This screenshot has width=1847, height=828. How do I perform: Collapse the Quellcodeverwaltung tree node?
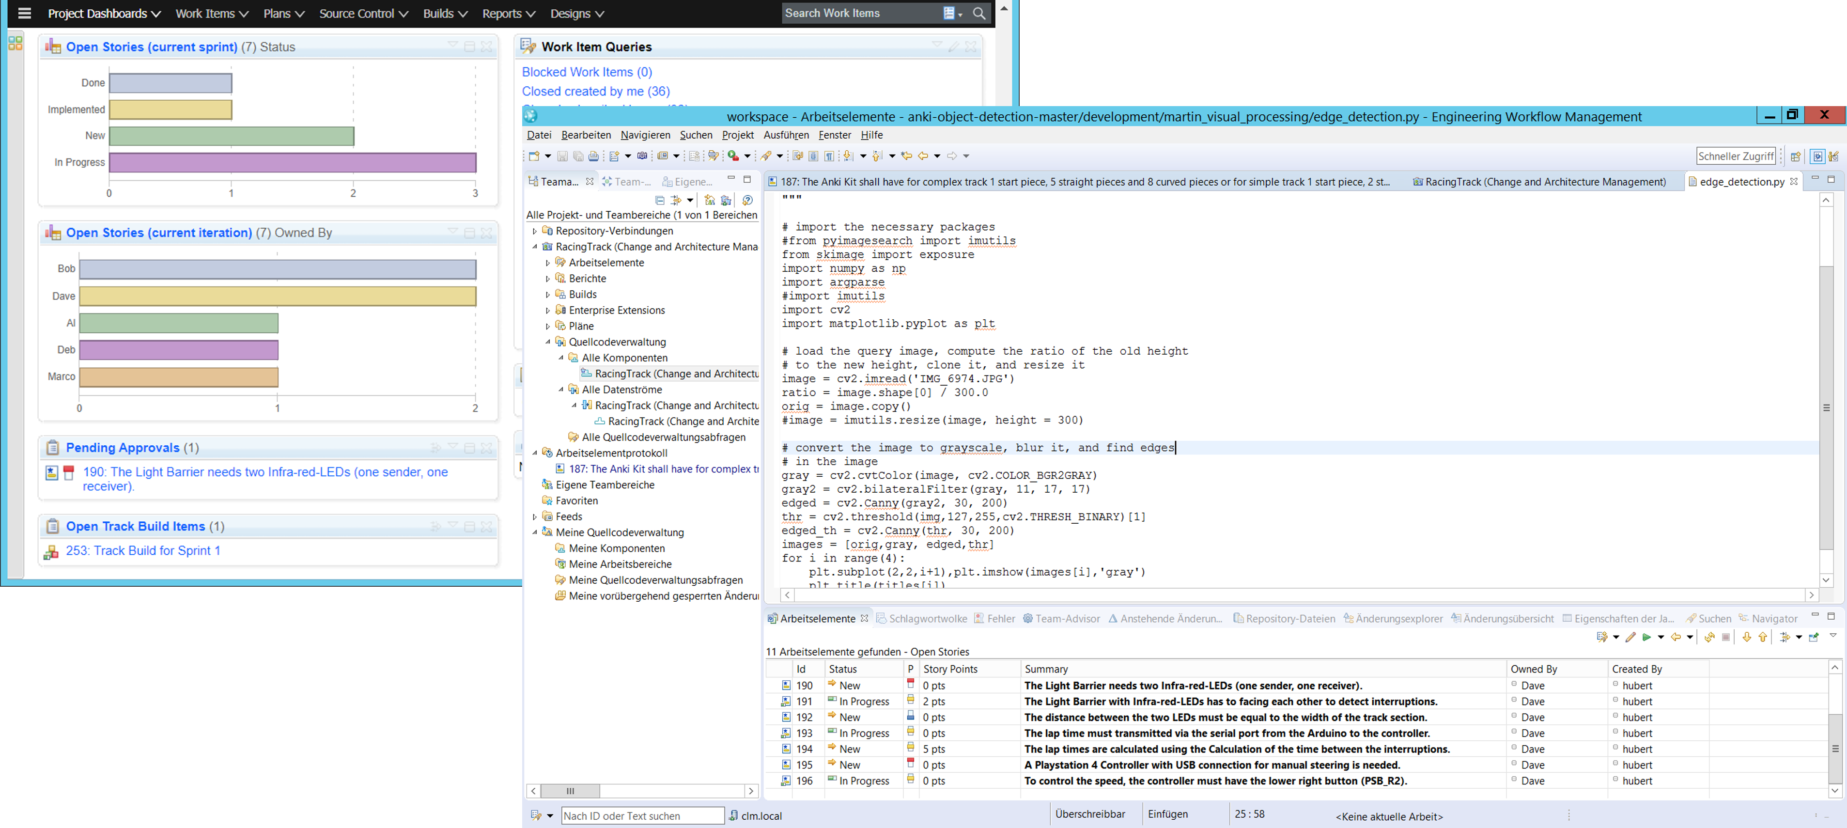(x=548, y=342)
